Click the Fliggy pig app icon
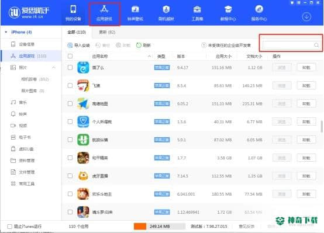The width and height of the screenshot is (324, 233). point(83,86)
